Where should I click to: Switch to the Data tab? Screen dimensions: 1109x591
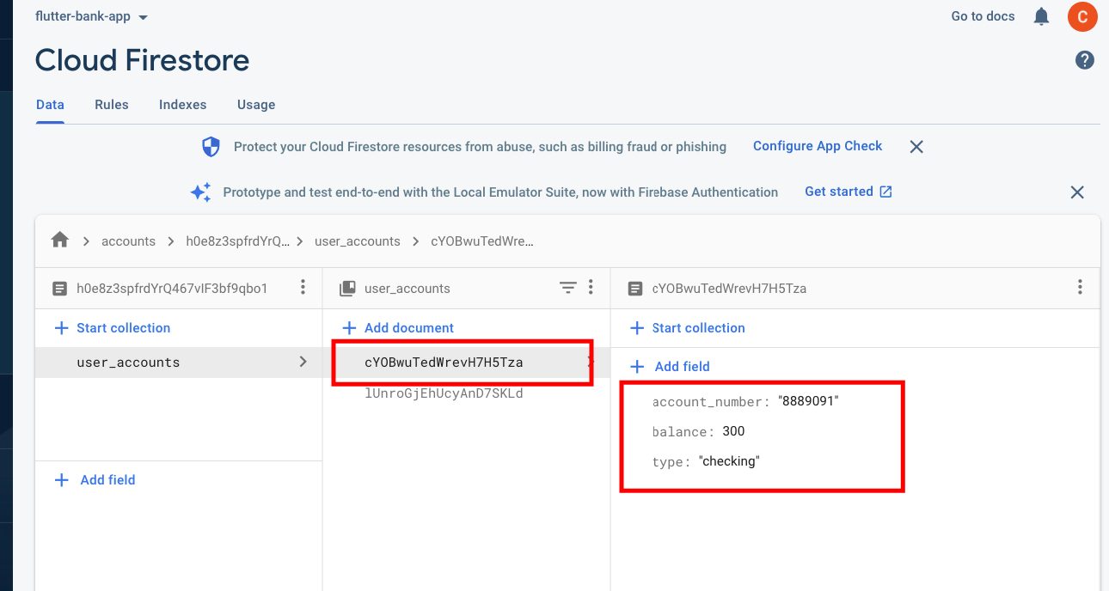click(x=50, y=105)
